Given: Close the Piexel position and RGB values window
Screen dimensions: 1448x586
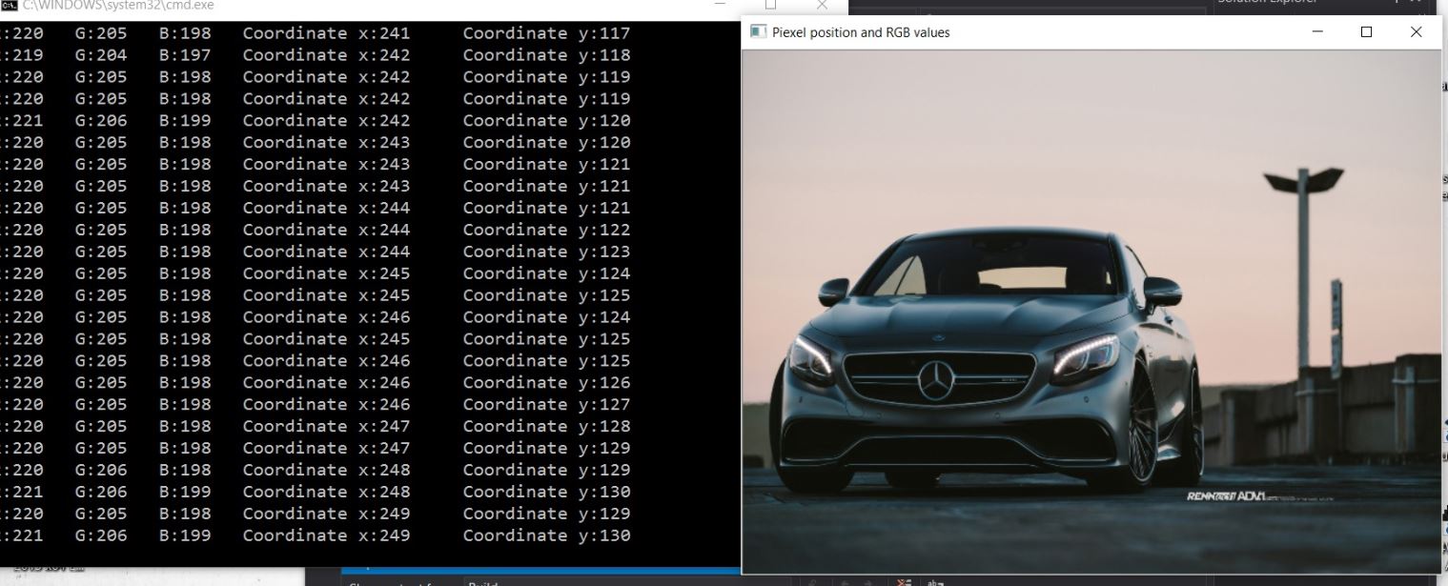Looking at the screenshot, I should coord(1416,31).
